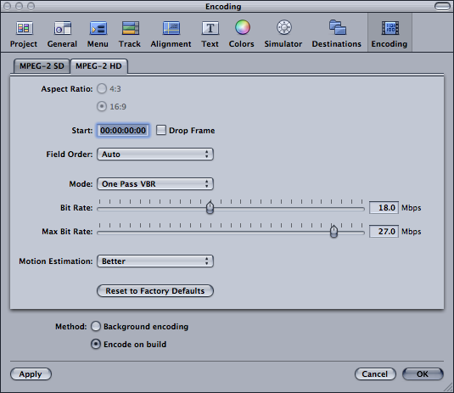Open the Project preferences pane
Screen dimensions: 454x393
coord(24,34)
